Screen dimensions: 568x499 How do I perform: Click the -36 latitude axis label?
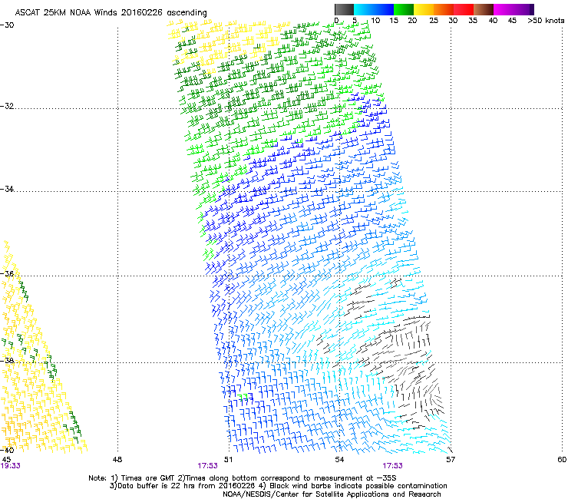[7, 273]
